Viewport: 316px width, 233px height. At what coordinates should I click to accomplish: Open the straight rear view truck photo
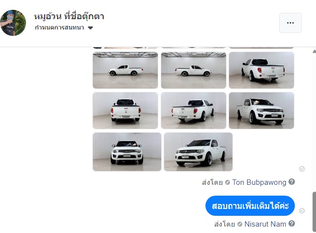[x=125, y=111]
